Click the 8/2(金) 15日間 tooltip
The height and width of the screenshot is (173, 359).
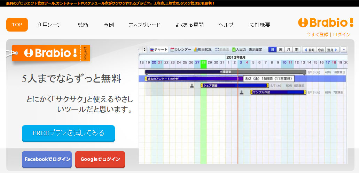(268, 79)
